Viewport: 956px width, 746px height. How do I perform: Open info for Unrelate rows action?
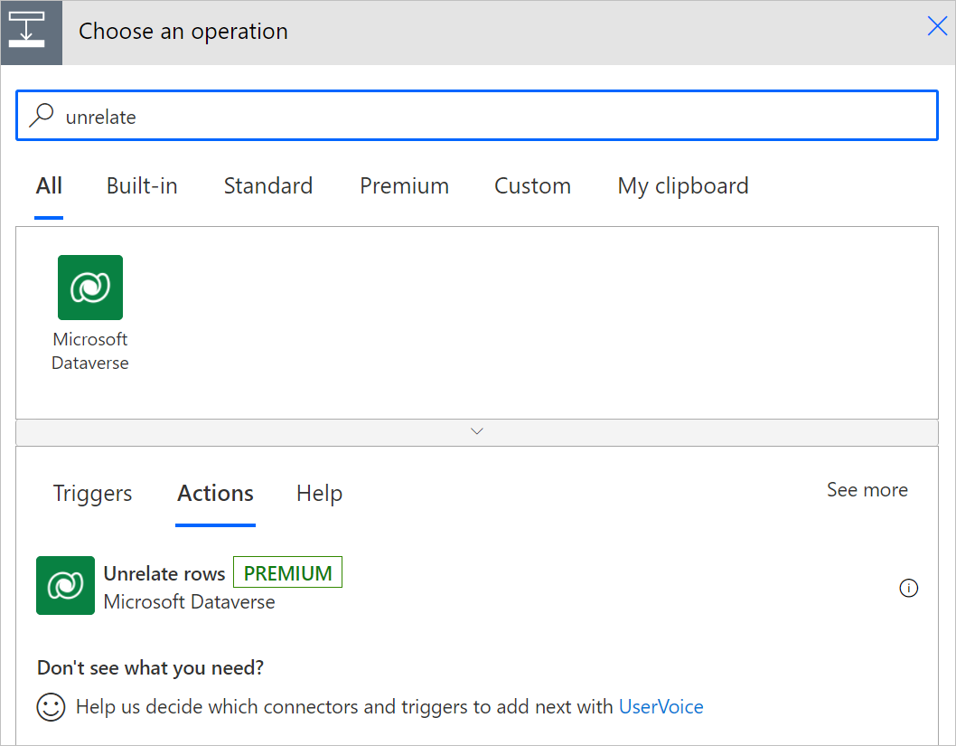(x=909, y=589)
